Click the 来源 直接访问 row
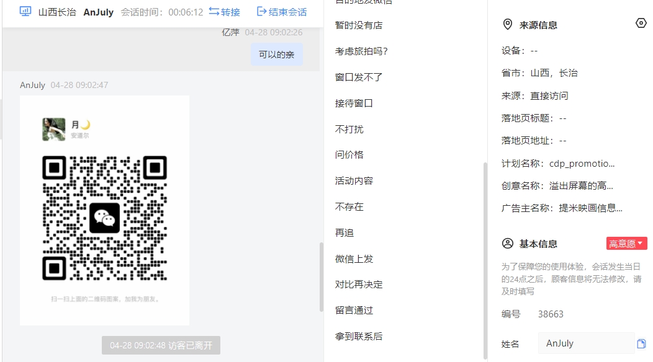Viewport: 653px width, 362px height. pos(534,96)
